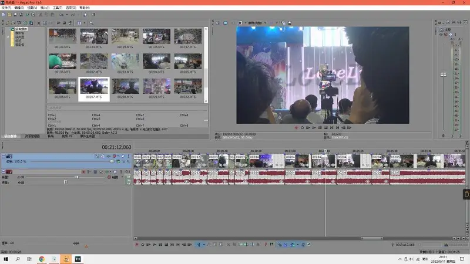Open the What's This help icon
470x264 pixels.
[93, 14]
